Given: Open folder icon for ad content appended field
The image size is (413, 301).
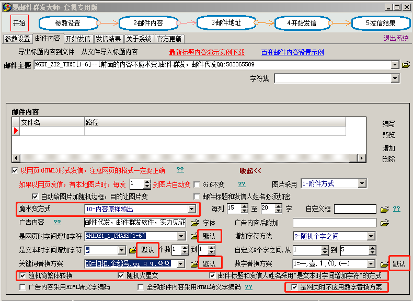Looking at the screenshot, I should pos(385,223).
